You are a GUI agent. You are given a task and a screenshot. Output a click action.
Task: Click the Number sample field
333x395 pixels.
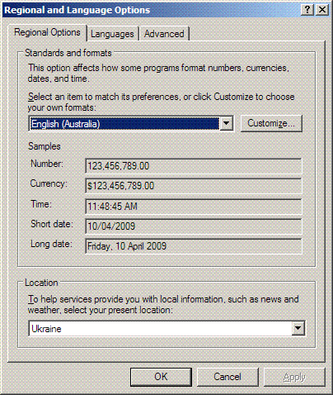(194, 166)
